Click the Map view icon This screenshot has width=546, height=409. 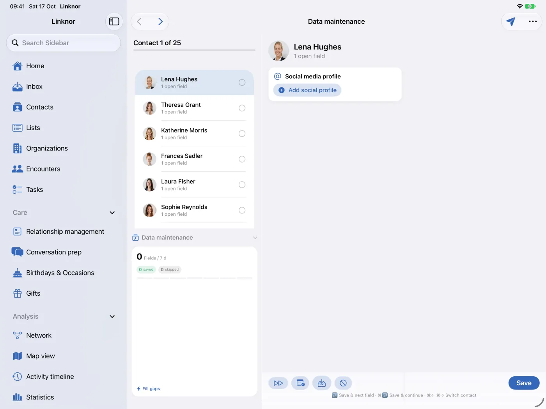click(18, 356)
